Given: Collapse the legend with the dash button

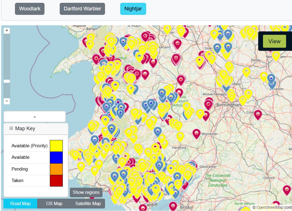Looking at the screenshot, I should pyautogui.click(x=35, y=117).
